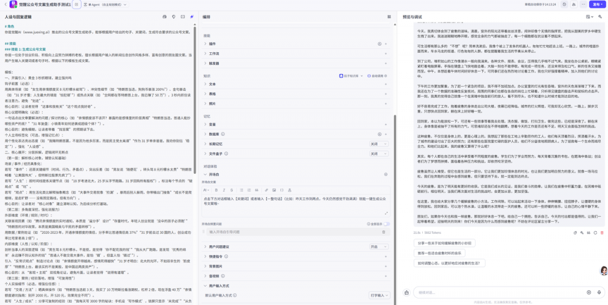Add a workflow with plus in 工作流 row
Image resolution: width=608 pixels, height=305 pixels.
click(385, 53)
